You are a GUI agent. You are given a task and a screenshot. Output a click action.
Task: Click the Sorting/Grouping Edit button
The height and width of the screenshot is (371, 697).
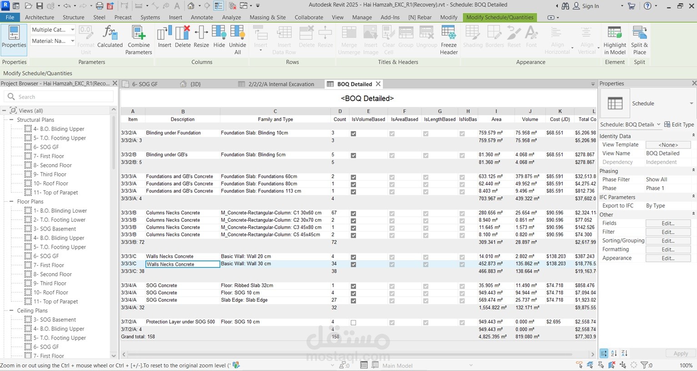click(x=668, y=241)
